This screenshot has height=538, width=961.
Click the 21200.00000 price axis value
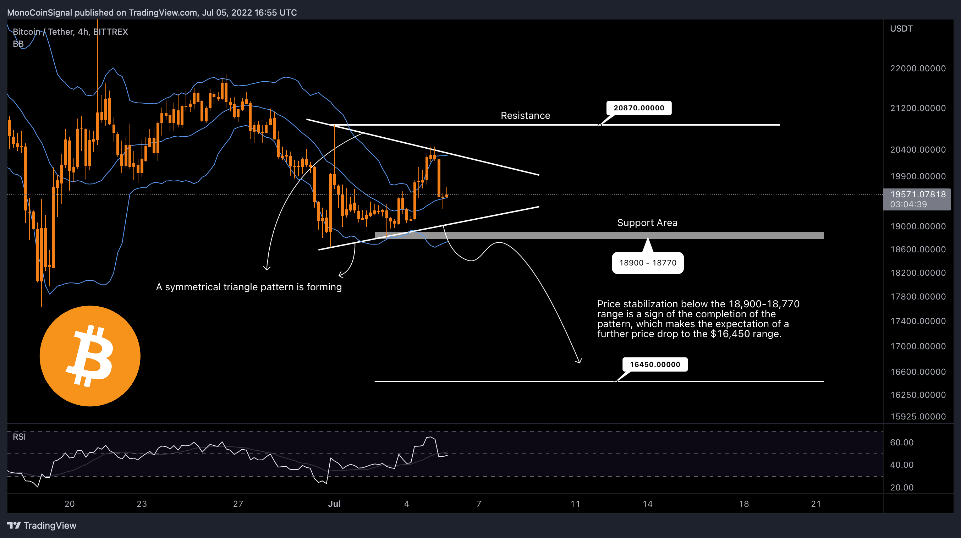point(918,108)
